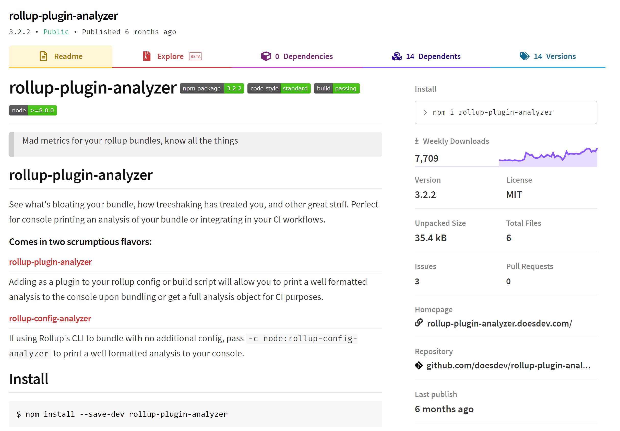The width and height of the screenshot is (620, 431).
Task: Follow the red rollup-plugin-analyzer heading link
Action: pos(51,262)
